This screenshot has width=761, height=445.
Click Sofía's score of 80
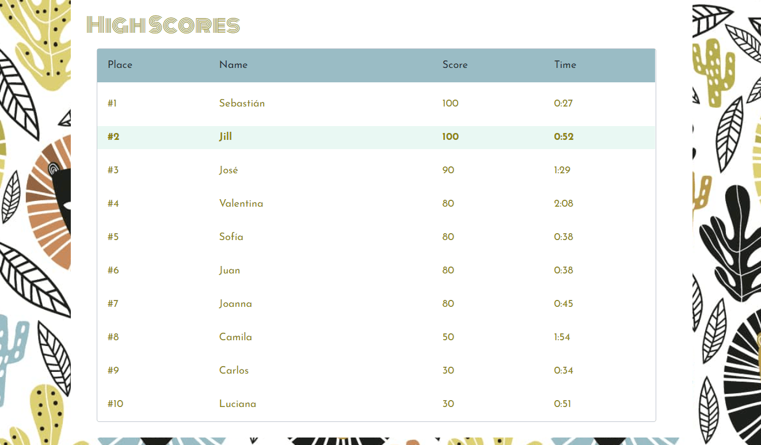(448, 237)
